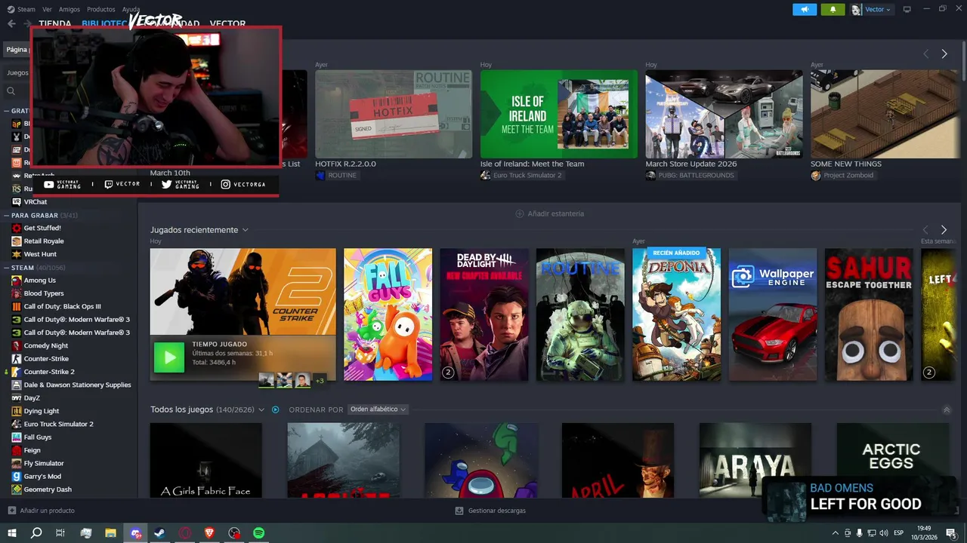Click the plus icon beside Añadir un producto
Screen dimensions: 967x543
click(11, 511)
